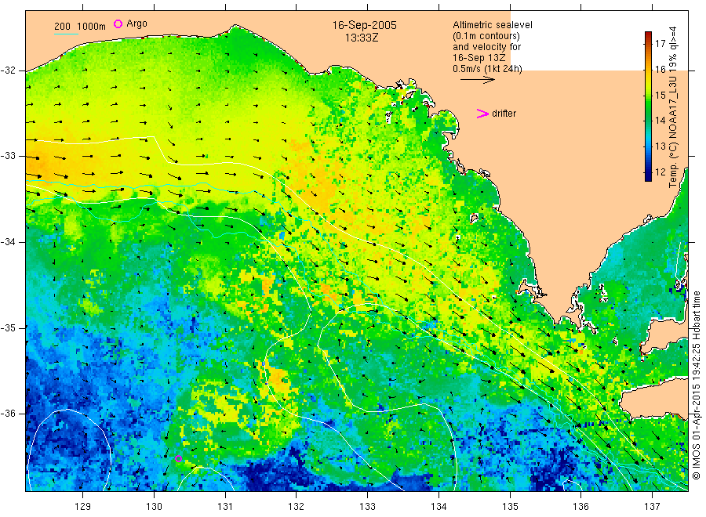Click the 136 longitude axis label
Image resolution: width=706 pixels, height=517 pixels.
click(580, 507)
